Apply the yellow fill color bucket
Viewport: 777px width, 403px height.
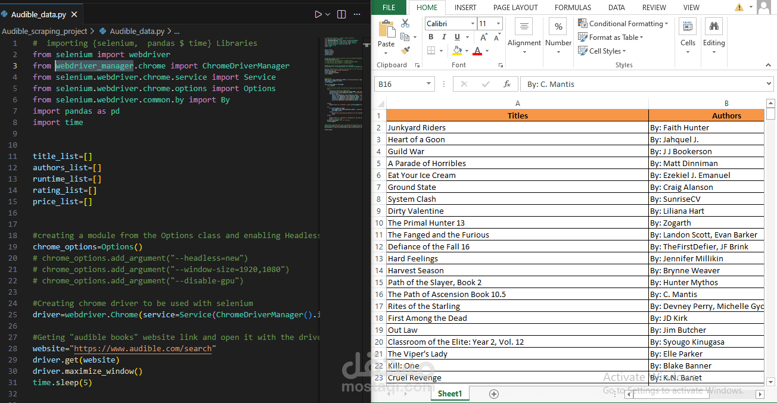click(457, 51)
